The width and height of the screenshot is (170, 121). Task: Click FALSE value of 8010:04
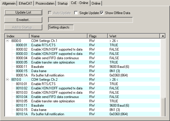(114, 97)
